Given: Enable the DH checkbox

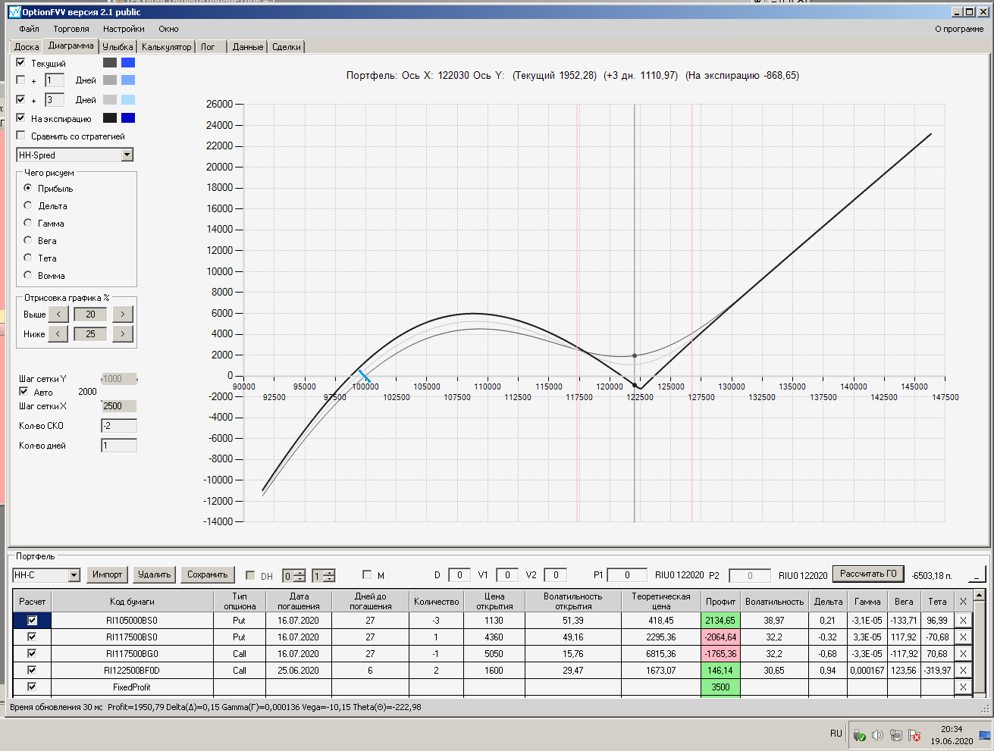Looking at the screenshot, I should (x=250, y=576).
